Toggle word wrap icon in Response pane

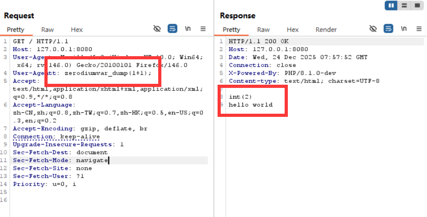[x=388, y=29]
